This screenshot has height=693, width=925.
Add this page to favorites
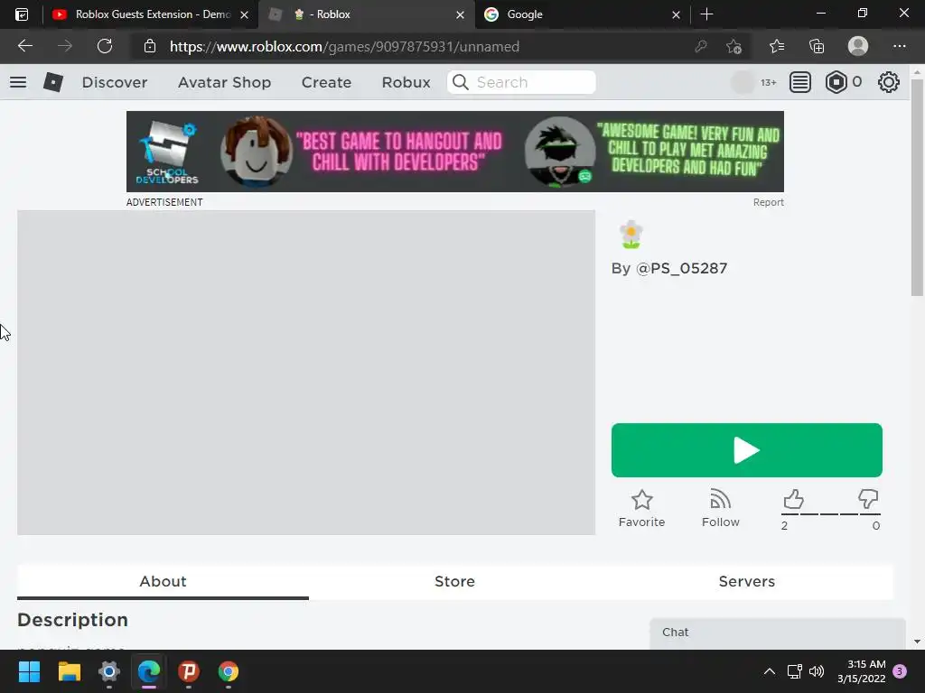tap(733, 46)
